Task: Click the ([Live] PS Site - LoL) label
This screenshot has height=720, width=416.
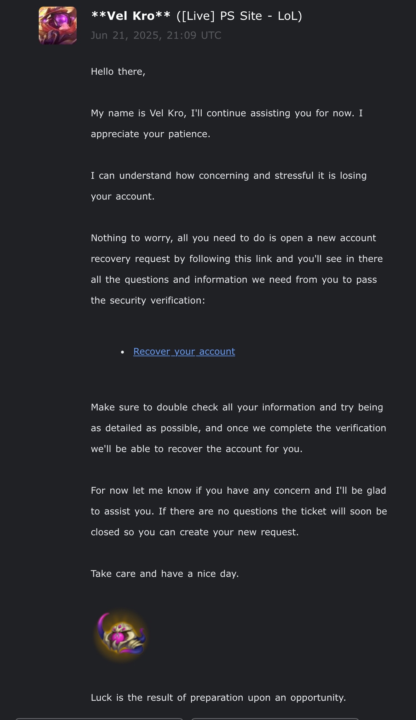Action: pyautogui.click(x=239, y=16)
